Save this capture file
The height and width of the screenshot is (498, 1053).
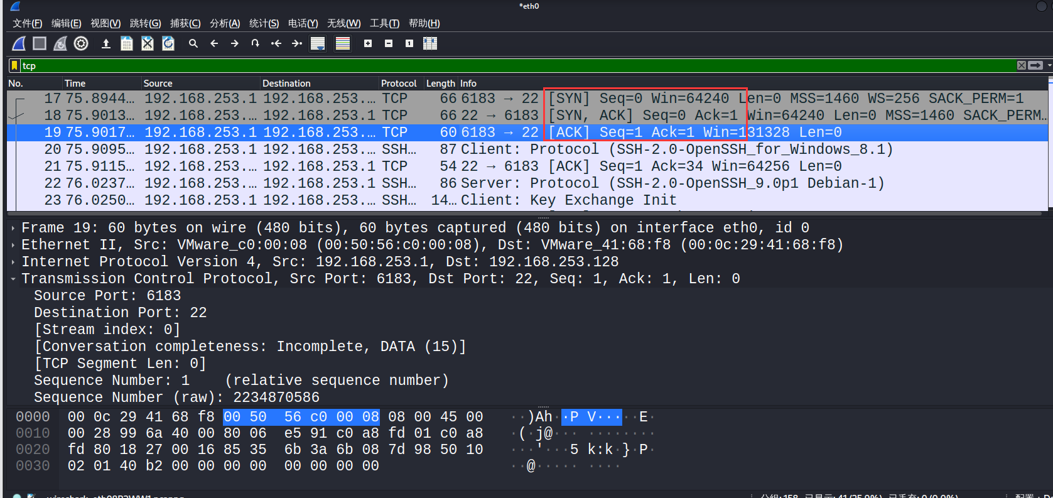127,43
